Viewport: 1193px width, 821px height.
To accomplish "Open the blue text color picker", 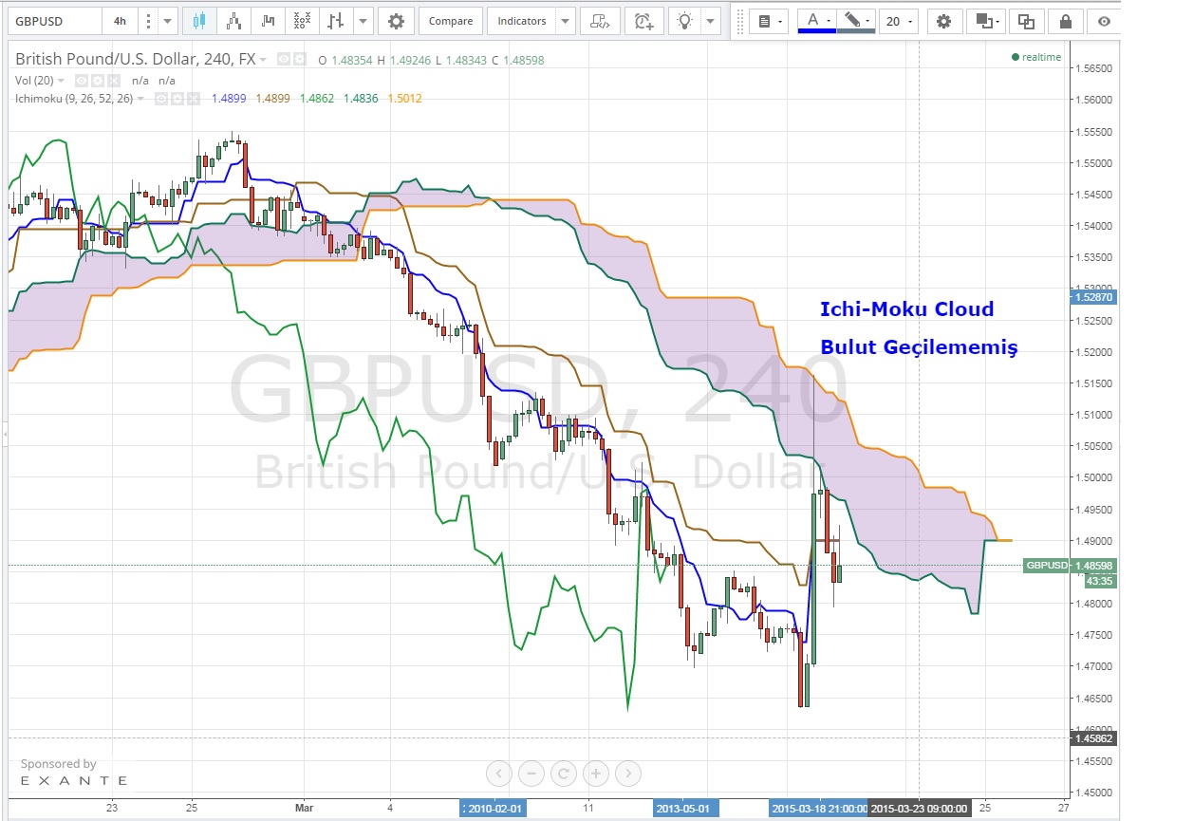I will (x=815, y=21).
